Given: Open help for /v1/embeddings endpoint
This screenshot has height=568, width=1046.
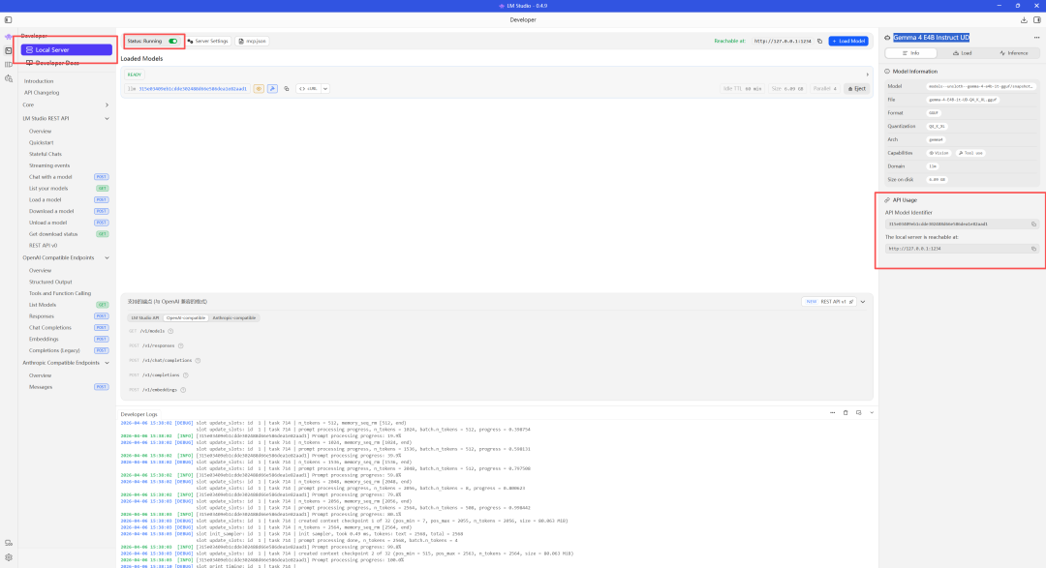Looking at the screenshot, I should point(183,390).
